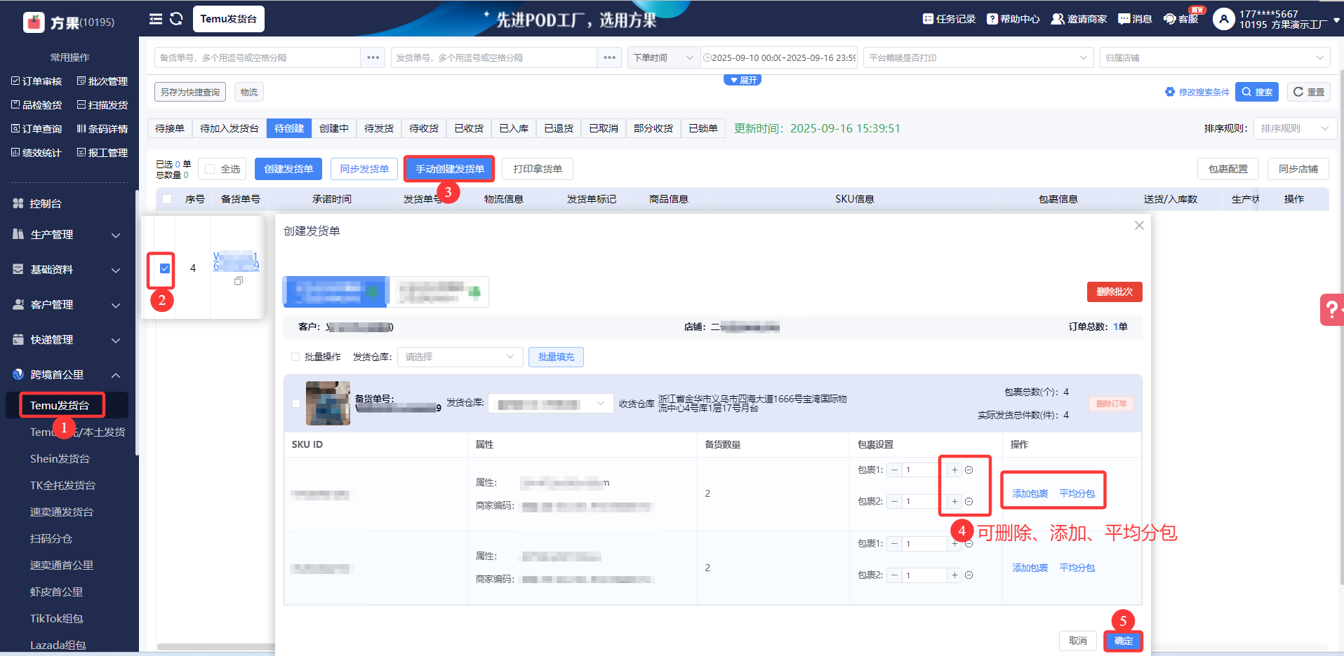Open the 发货仓库 请选择 dropdown
1344x656 pixels.
pos(460,357)
